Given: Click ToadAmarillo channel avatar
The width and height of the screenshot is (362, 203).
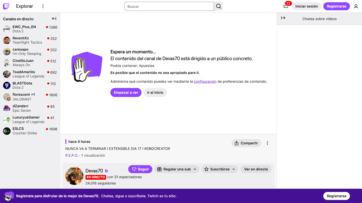Looking at the screenshot, I should pyautogui.click(x=7, y=74).
